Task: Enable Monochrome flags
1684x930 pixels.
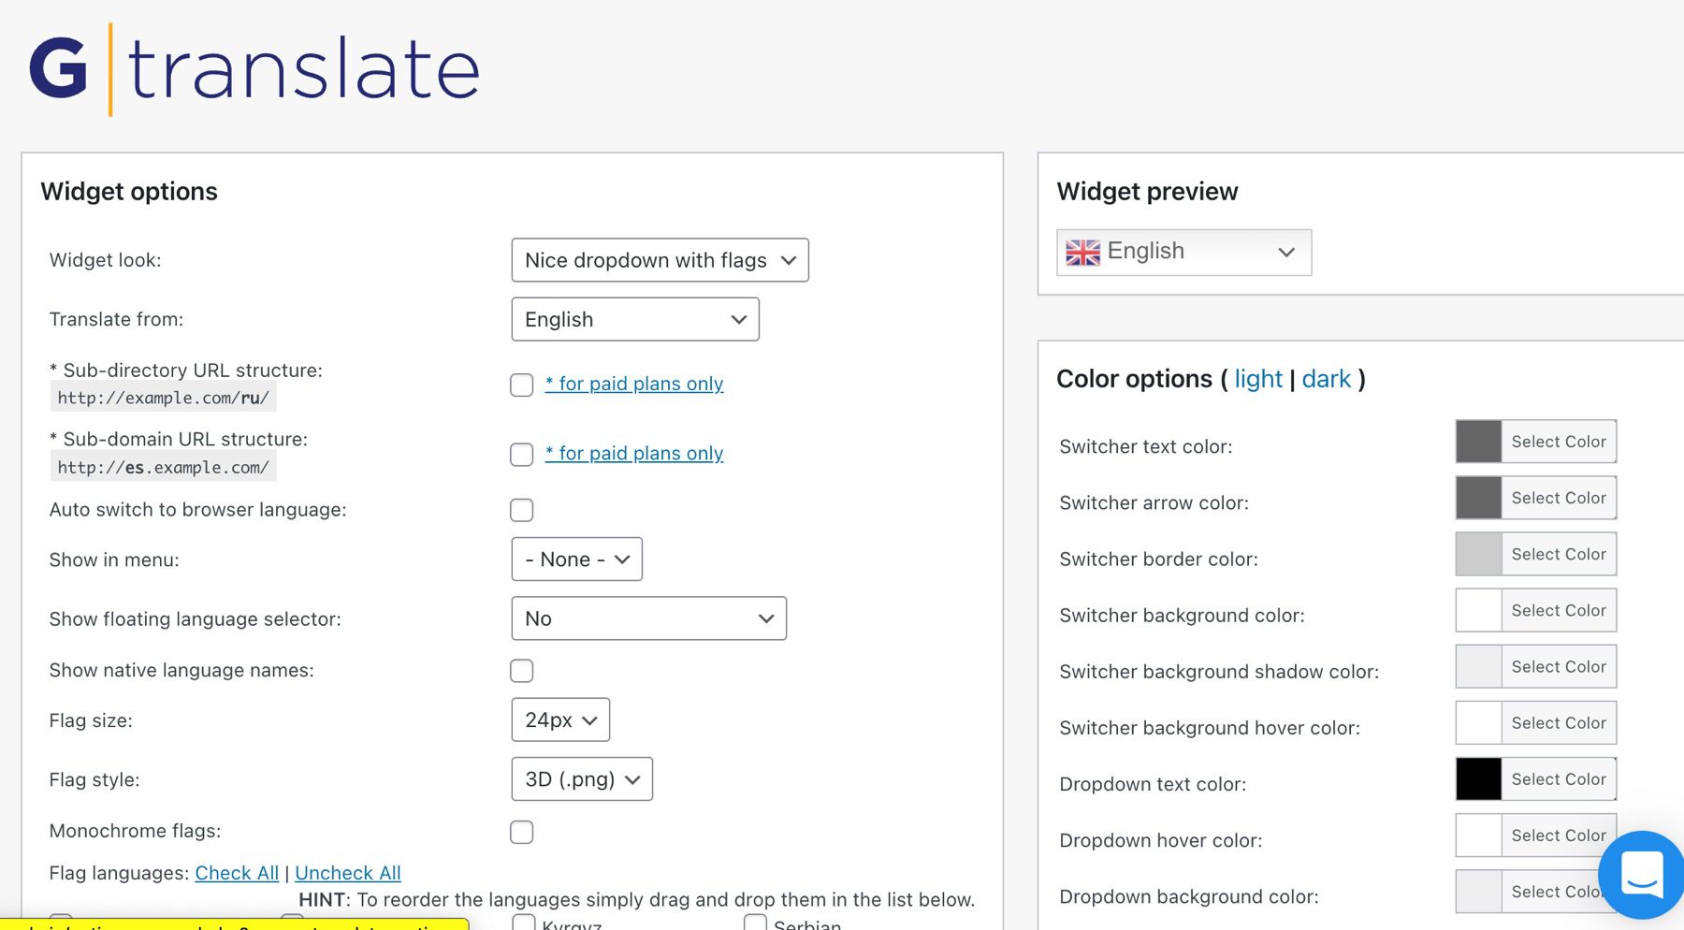Action: coord(521,831)
